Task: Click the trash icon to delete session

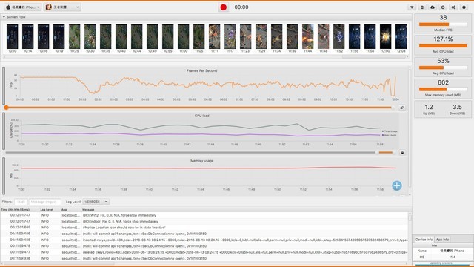Action: coord(422,7)
